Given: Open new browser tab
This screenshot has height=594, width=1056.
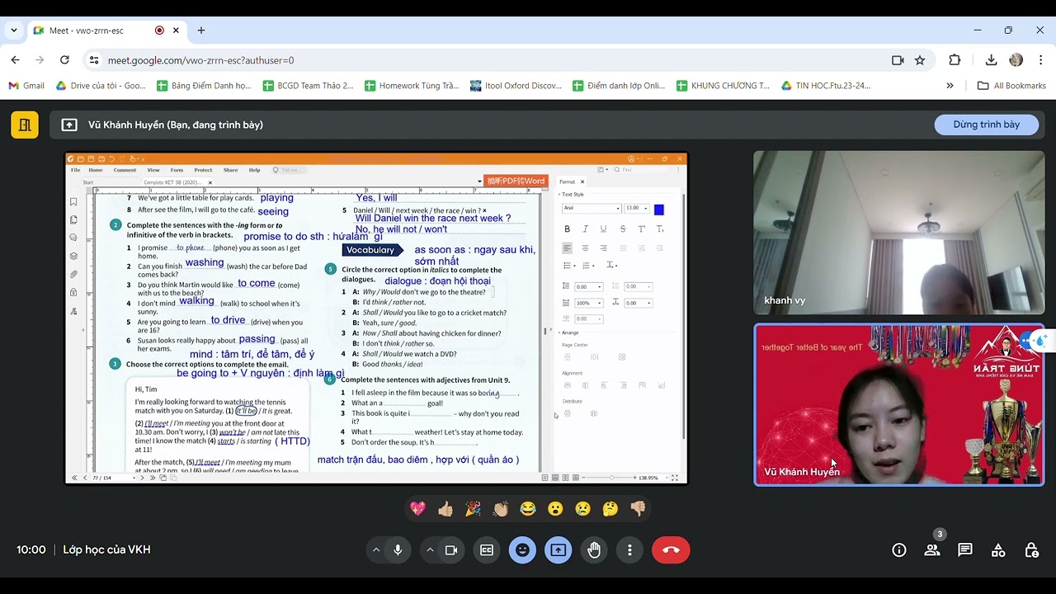Looking at the screenshot, I should [201, 31].
